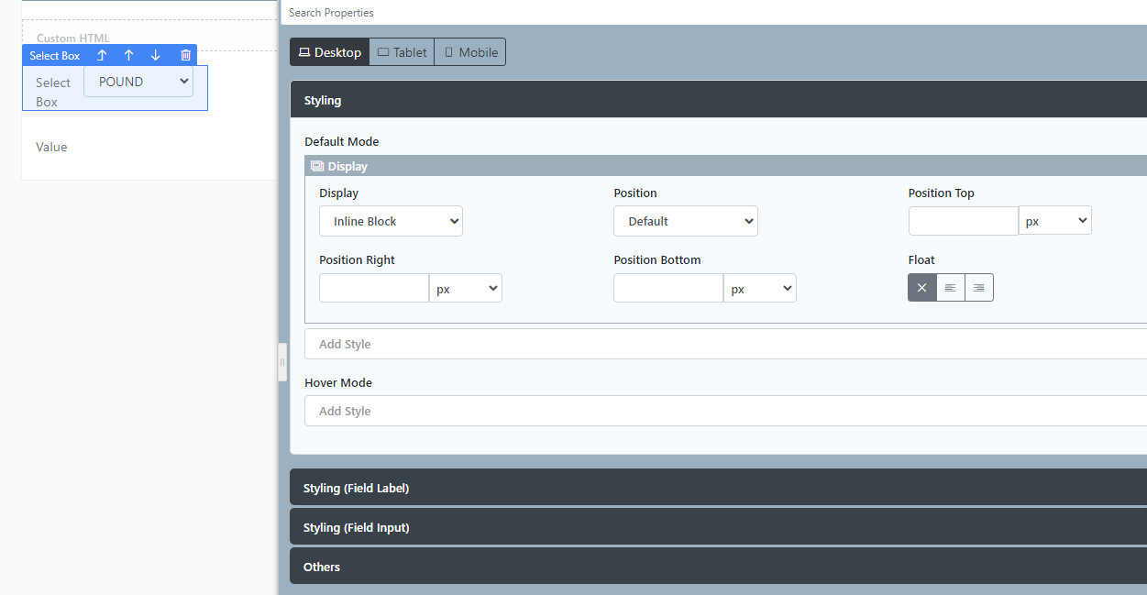Click the window icon beside Display header
The width and height of the screenshot is (1147, 595).
[317, 166]
